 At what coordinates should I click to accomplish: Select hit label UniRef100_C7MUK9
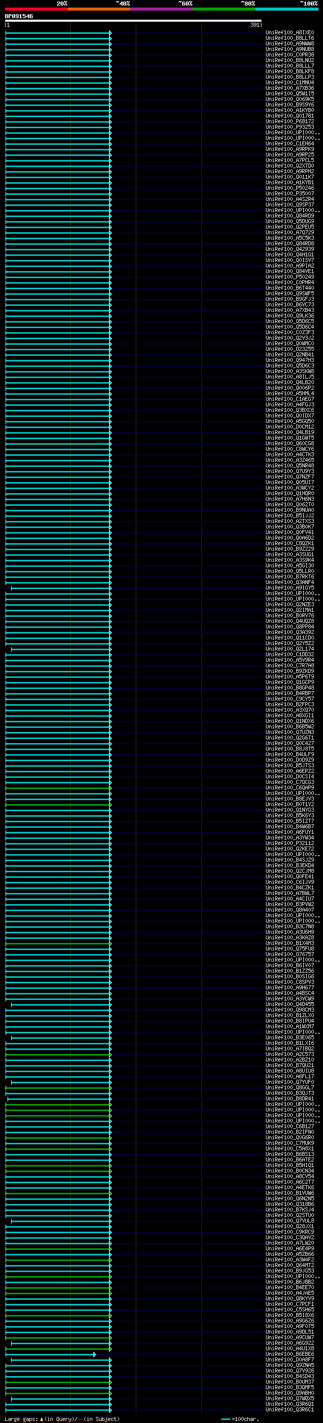[289, 1143]
